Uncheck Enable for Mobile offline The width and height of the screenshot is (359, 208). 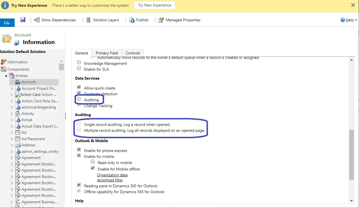point(93,168)
